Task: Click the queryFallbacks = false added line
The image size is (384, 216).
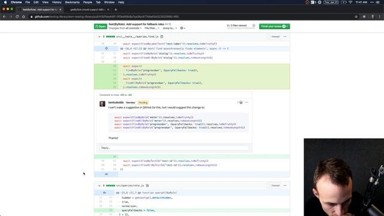Action: [192, 210]
